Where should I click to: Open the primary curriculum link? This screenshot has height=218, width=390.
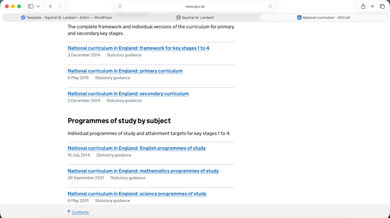pyautogui.click(x=125, y=71)
